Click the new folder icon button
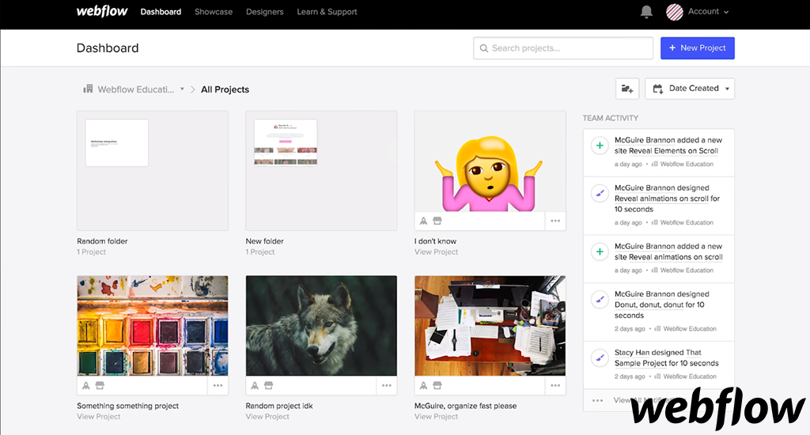The image size is (810, 435). pyautogui.click(x=627, y=89)
